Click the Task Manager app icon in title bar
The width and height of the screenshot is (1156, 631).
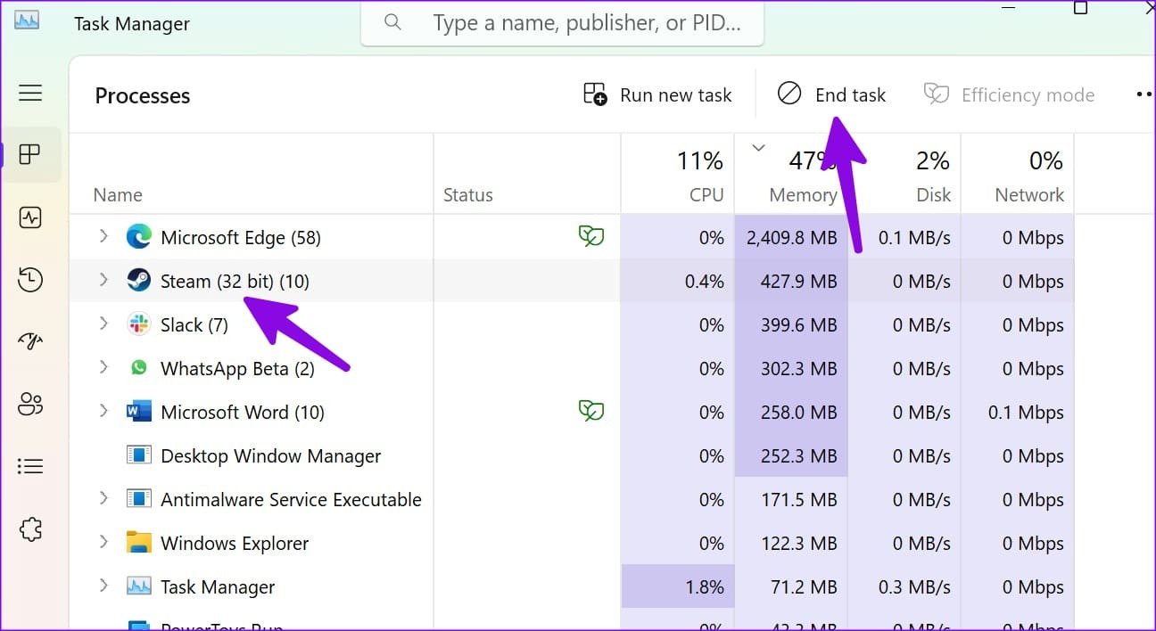[27, 20]
